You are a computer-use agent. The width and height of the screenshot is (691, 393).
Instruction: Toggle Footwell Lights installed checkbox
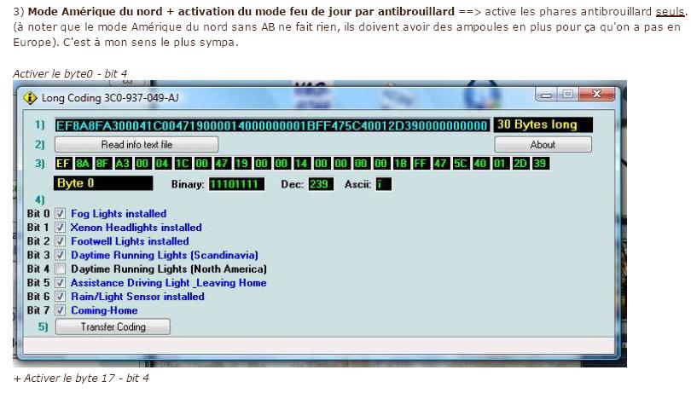pos(60,241)
